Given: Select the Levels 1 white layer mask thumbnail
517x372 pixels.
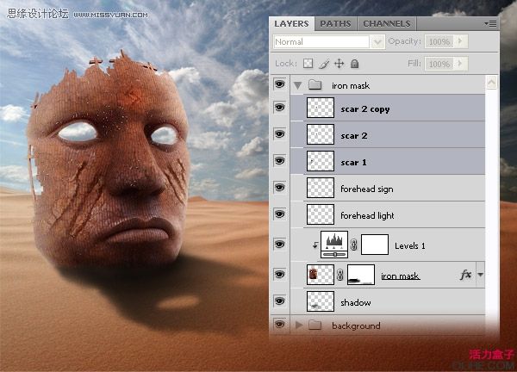Looking at the screenshot, I should pos(375,245).
